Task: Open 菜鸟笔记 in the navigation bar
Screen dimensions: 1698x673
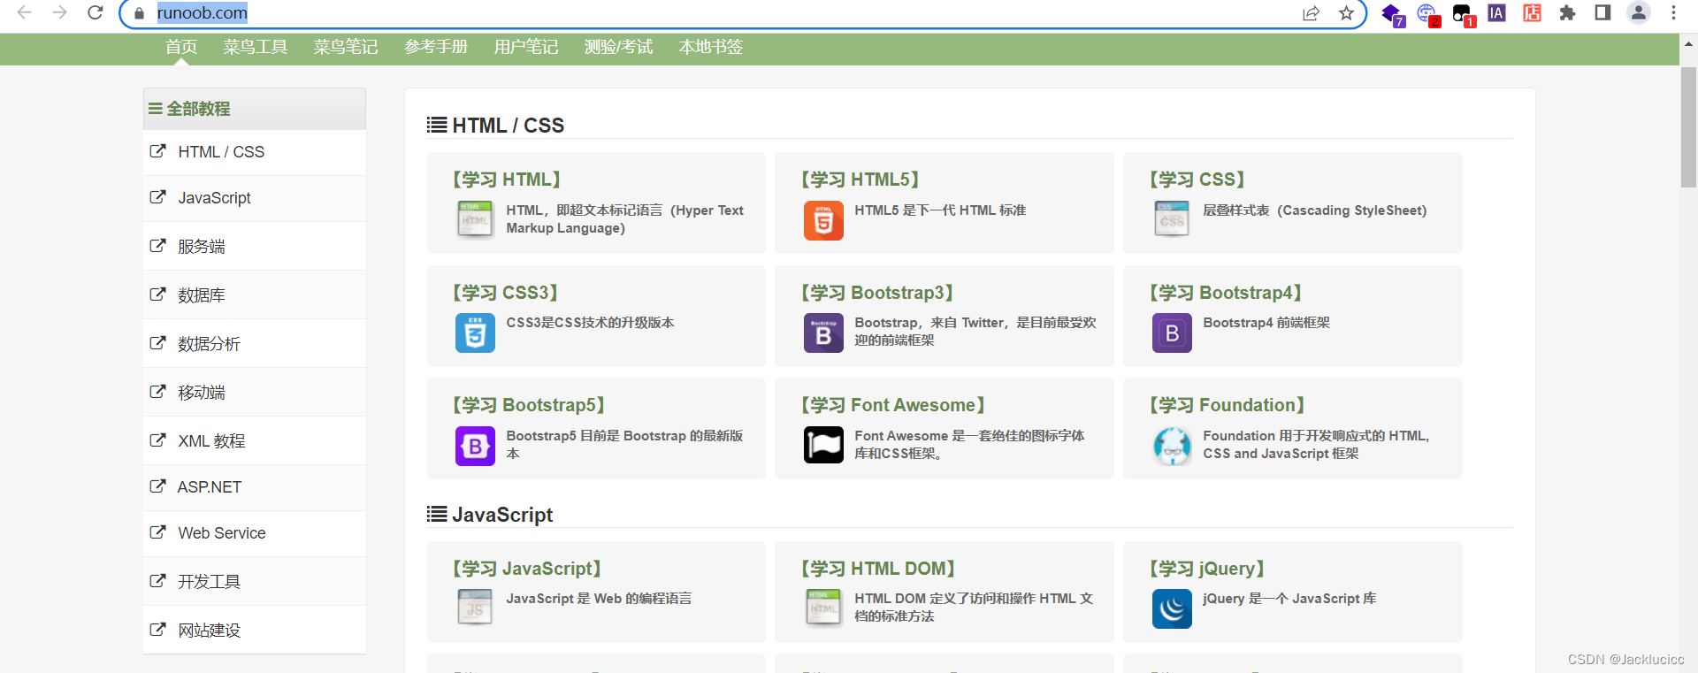Action: pyautogui.click(x=346, y=47)
